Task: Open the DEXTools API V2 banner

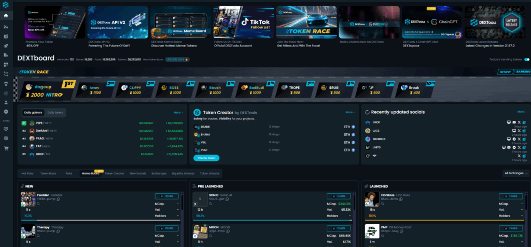Action: 118,22
